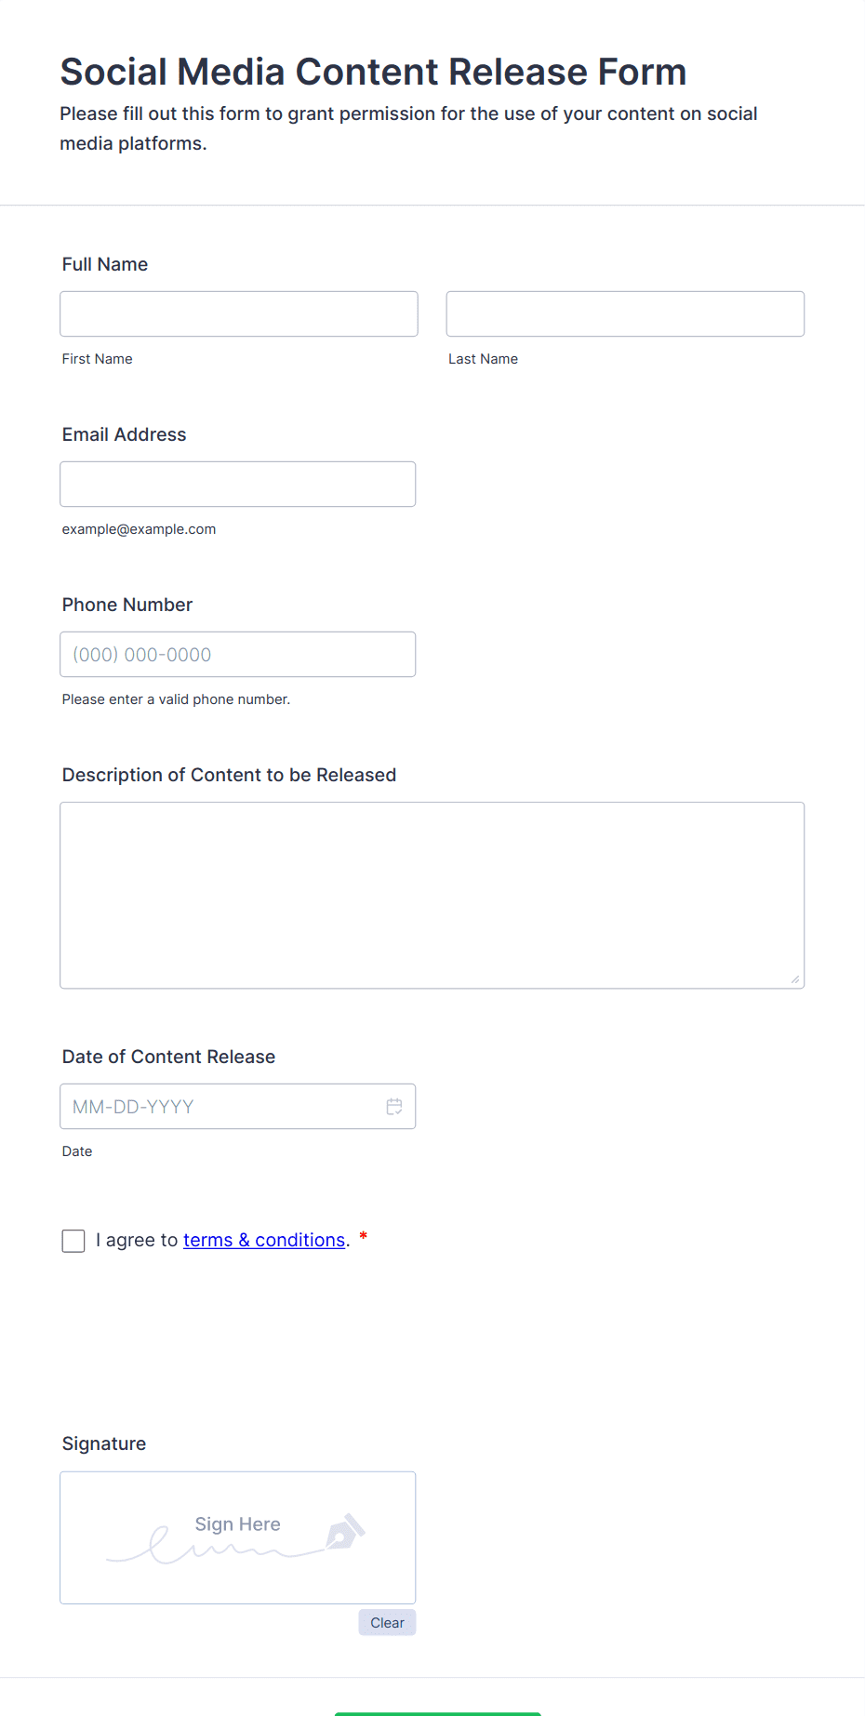Click the green submit button at bottom

tap(437, 1713)
